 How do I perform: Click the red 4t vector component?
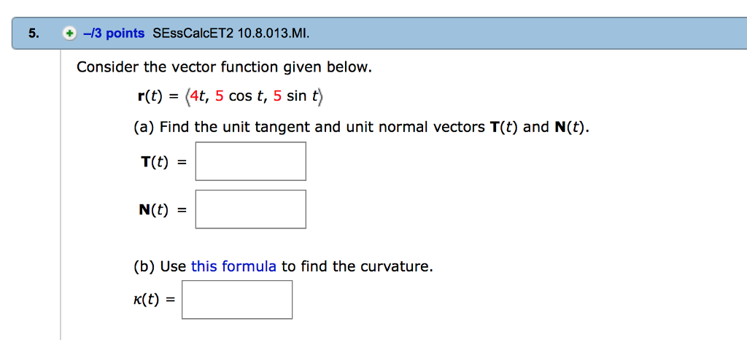[198, 96]
